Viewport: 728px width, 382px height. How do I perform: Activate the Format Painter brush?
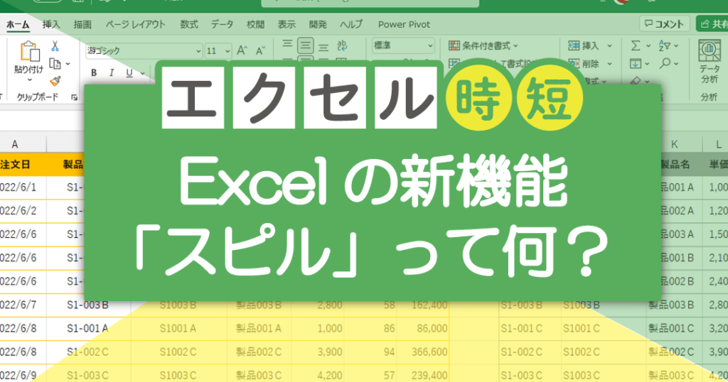[55, 81]
